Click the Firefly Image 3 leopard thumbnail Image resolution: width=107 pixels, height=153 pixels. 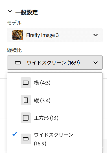tap(18, 35)
